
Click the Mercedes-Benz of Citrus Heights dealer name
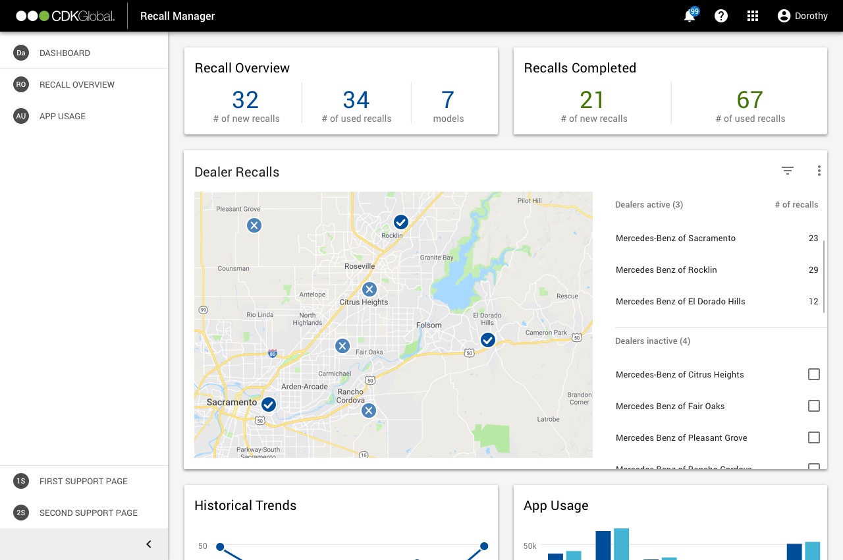(680, 374)
